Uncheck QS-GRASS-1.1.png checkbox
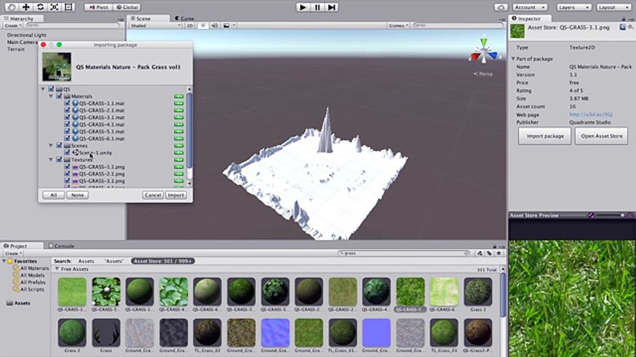 [x=67, y=167]
